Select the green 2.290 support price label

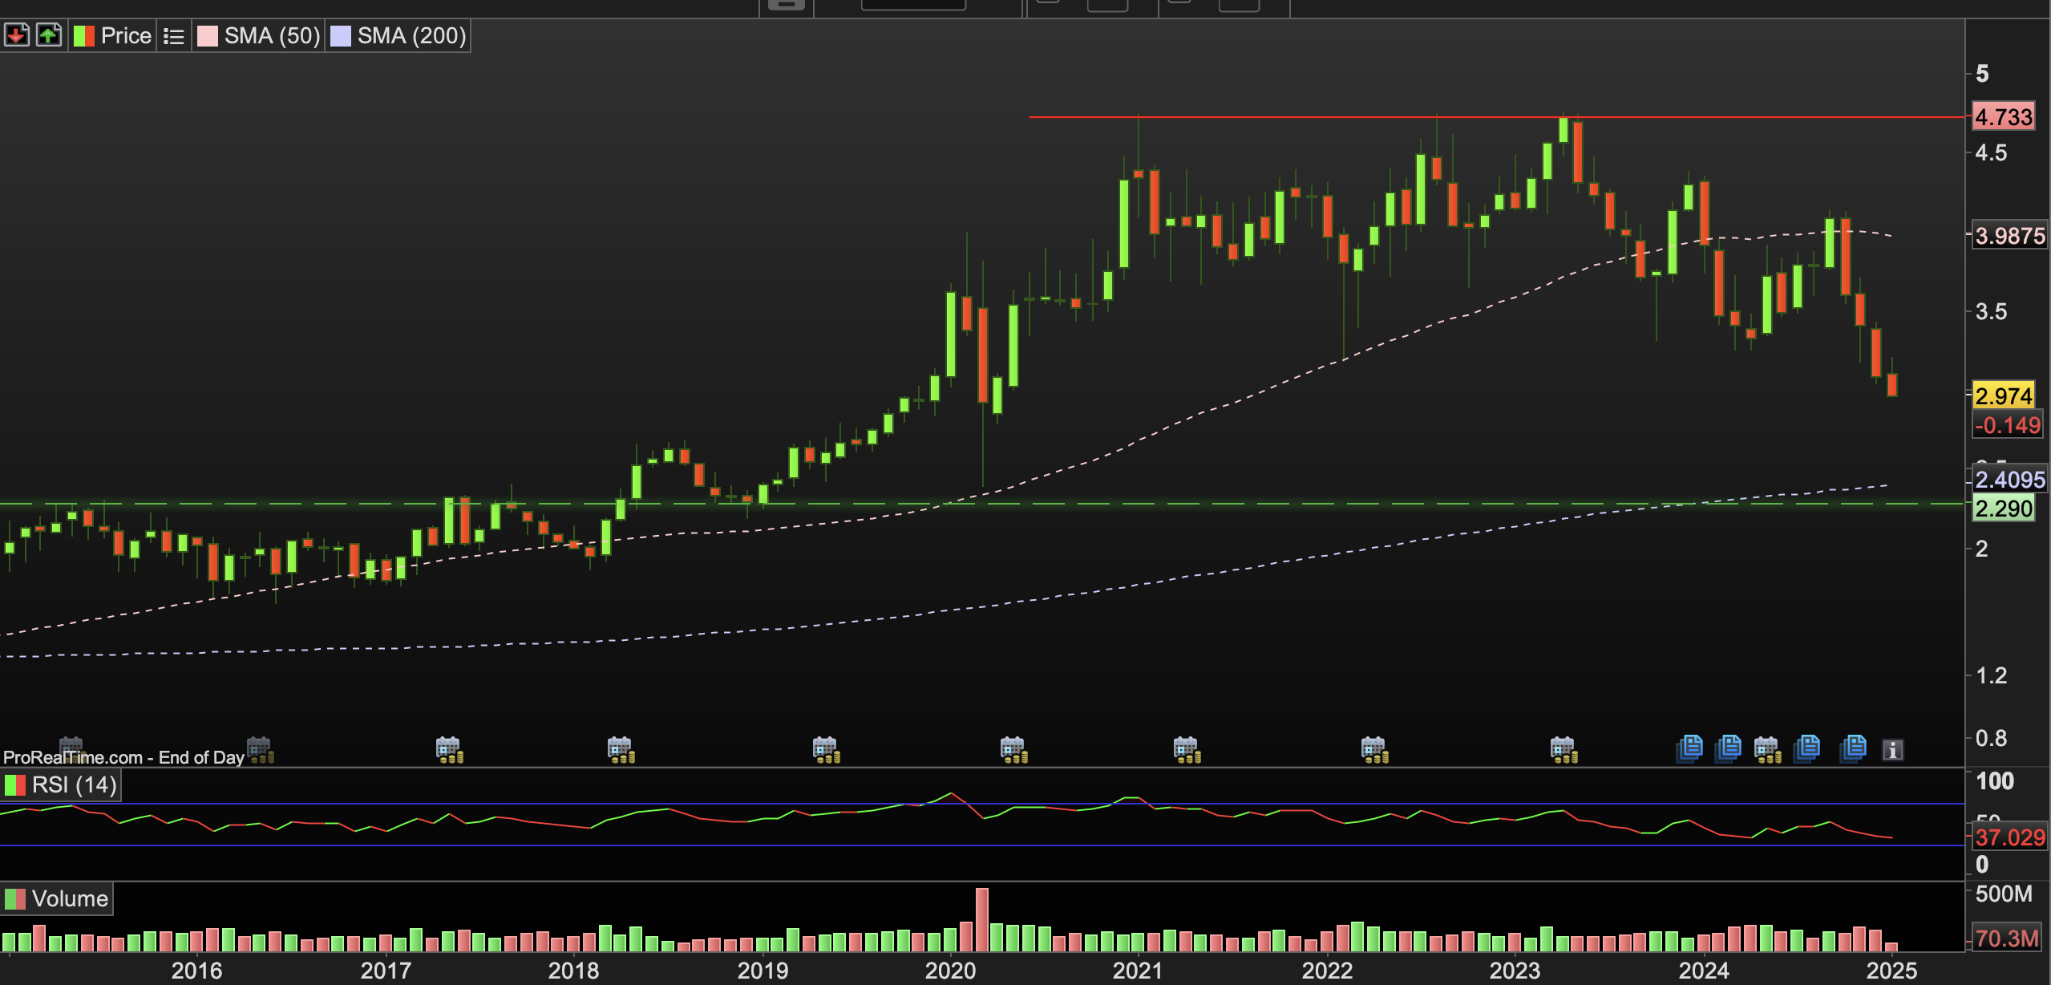(2003, 509)
